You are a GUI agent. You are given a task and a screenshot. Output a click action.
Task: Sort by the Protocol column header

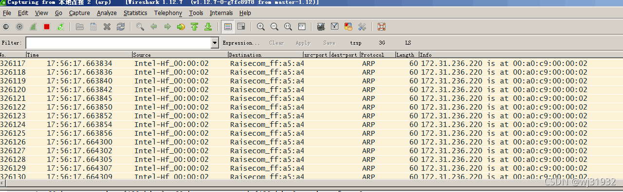point(378,55)
